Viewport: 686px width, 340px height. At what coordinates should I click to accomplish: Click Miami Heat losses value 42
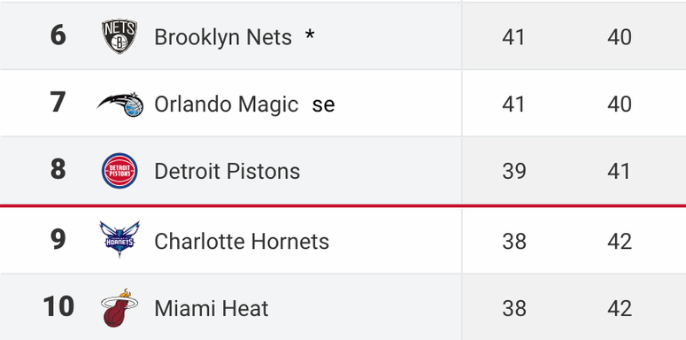(x=620, y=308)
